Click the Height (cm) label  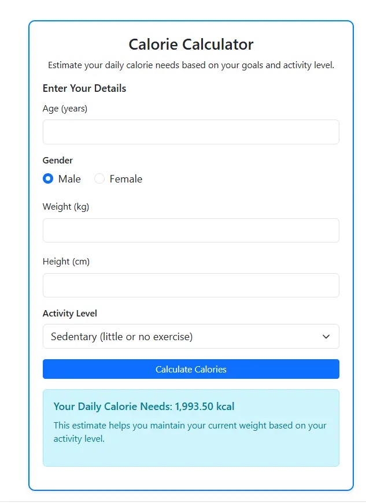pyautogui.click(x=65, y=261)
